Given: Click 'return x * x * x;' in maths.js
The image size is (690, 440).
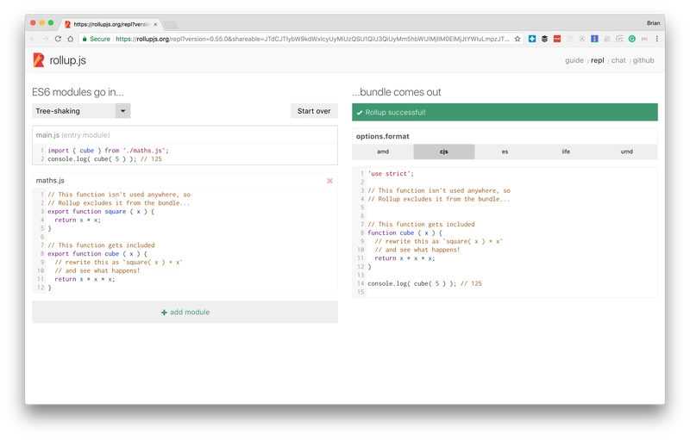Looking at the screenshot, I should [85, 279].
